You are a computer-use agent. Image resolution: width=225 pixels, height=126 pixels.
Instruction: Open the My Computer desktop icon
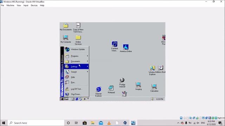click(66, 39)
